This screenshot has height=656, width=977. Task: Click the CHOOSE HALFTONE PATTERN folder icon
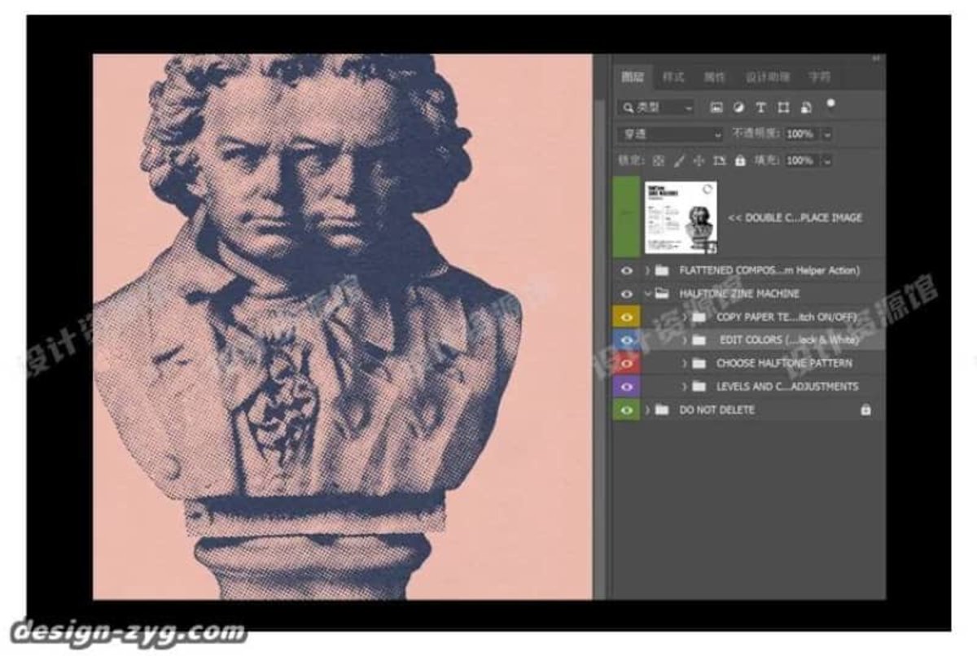699,363
